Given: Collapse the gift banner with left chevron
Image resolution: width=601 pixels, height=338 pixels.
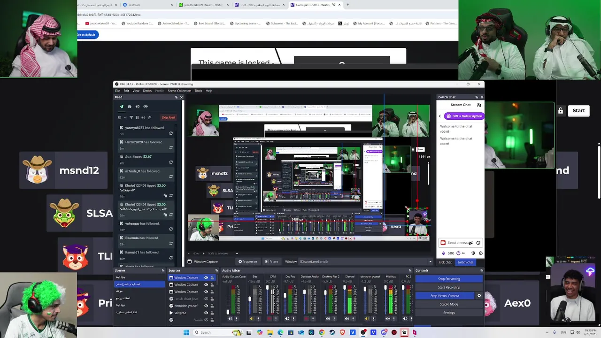Looking at the screenshot, I should tap(440, 116).
